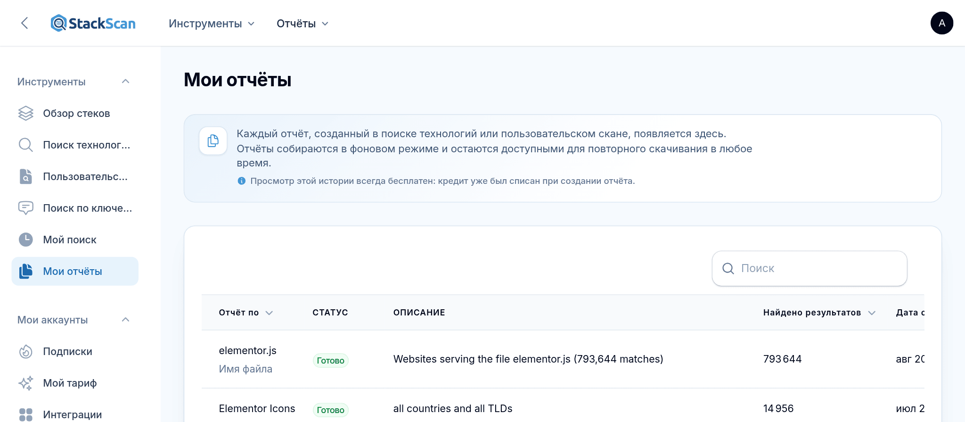
Task: Open the Elementor Icons report
Action: (x=257, y=408)
